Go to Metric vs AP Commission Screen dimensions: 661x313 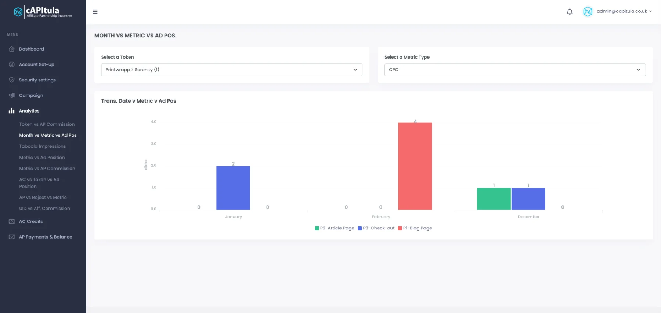(47, 169)
